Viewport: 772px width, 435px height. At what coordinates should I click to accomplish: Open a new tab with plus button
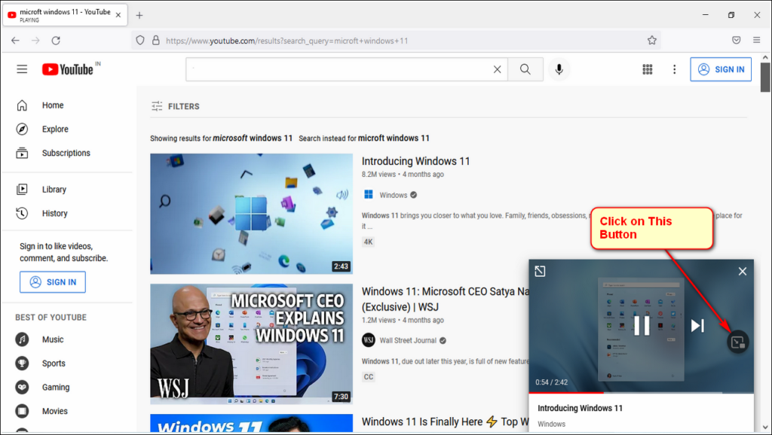click(x=139, y=15)
